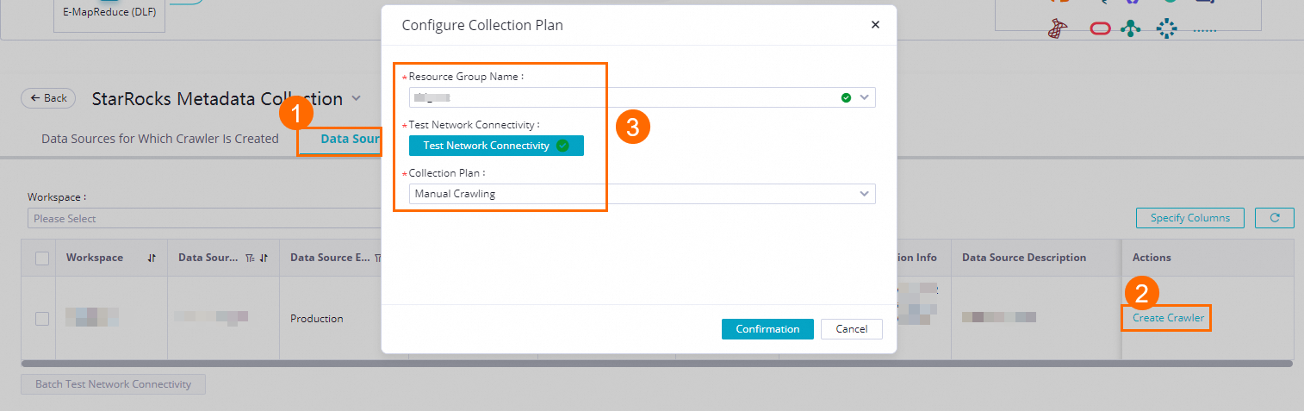Open the Collection Plan dropdown showing Manual Crawling

point(643,194)
